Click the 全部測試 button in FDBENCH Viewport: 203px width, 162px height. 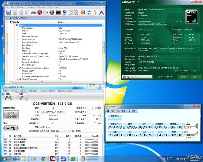(x=114, y=115)
